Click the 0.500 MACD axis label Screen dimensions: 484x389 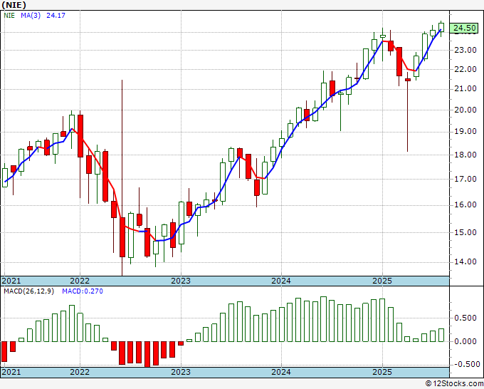tap(465, 318)
